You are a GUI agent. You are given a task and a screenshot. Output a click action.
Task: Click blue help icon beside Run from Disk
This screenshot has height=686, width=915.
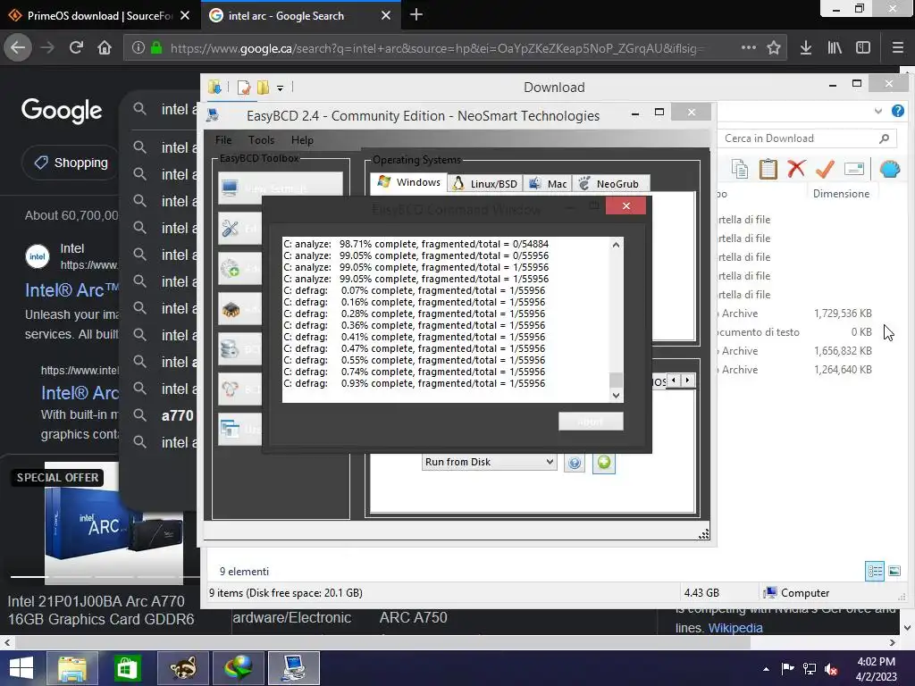pos(575,463)
